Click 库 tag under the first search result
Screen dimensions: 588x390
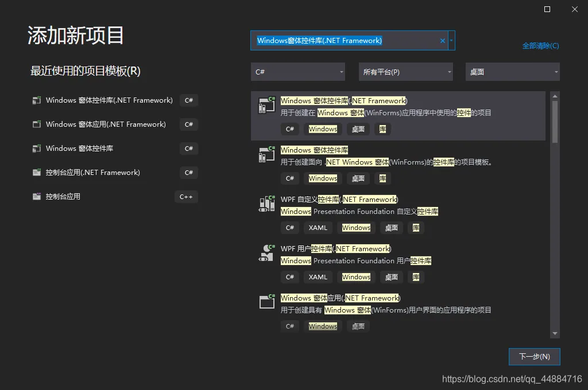click(x=382, y=129)
